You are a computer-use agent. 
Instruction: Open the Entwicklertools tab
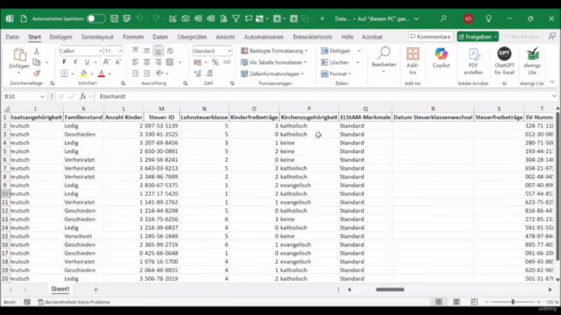(x=313, y=37)
